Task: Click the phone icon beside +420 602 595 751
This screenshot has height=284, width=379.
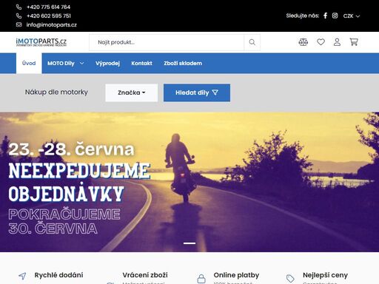Action: (19, 16)
